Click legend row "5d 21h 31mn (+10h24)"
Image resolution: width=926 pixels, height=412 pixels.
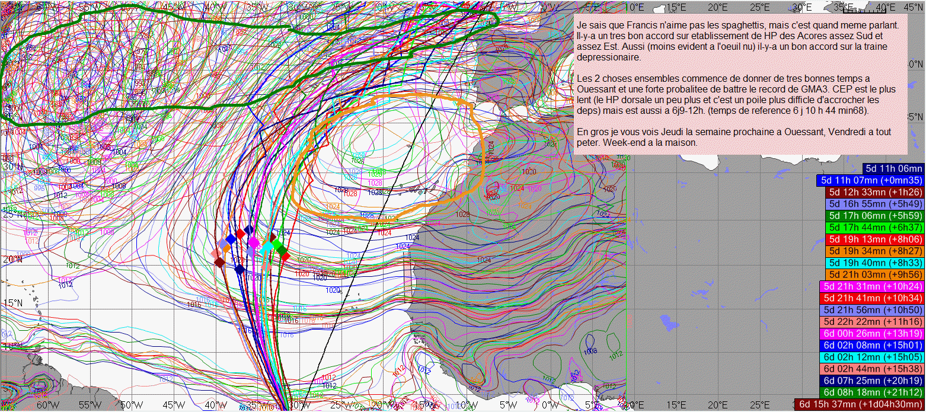pyautogui.click(x=873, y=286)
